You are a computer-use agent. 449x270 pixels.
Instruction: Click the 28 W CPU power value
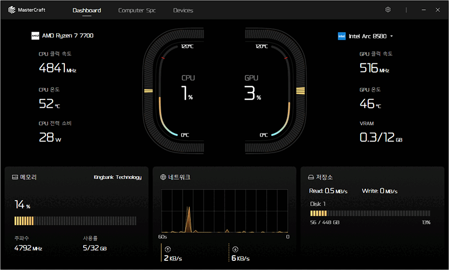tap(50, 137)
